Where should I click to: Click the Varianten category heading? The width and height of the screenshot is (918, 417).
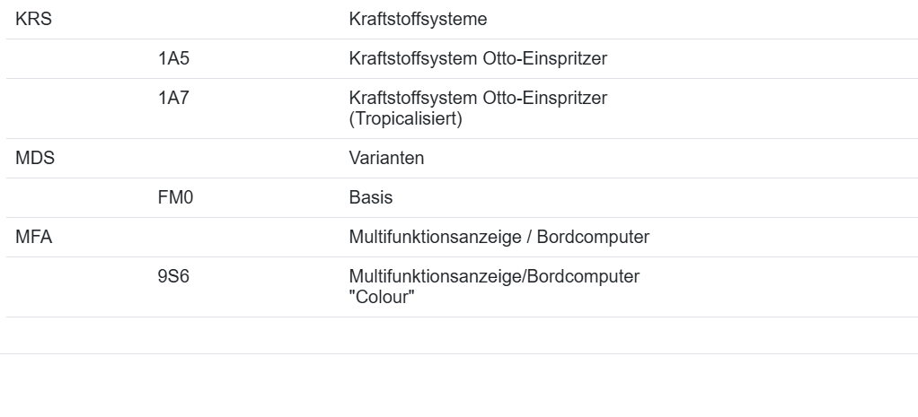pyautogui.click(x=386, y=159)
